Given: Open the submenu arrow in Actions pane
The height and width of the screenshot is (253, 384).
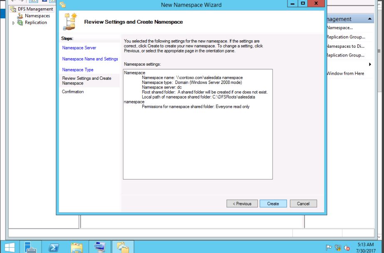Looking at the screenshot, I should (370, 64).
